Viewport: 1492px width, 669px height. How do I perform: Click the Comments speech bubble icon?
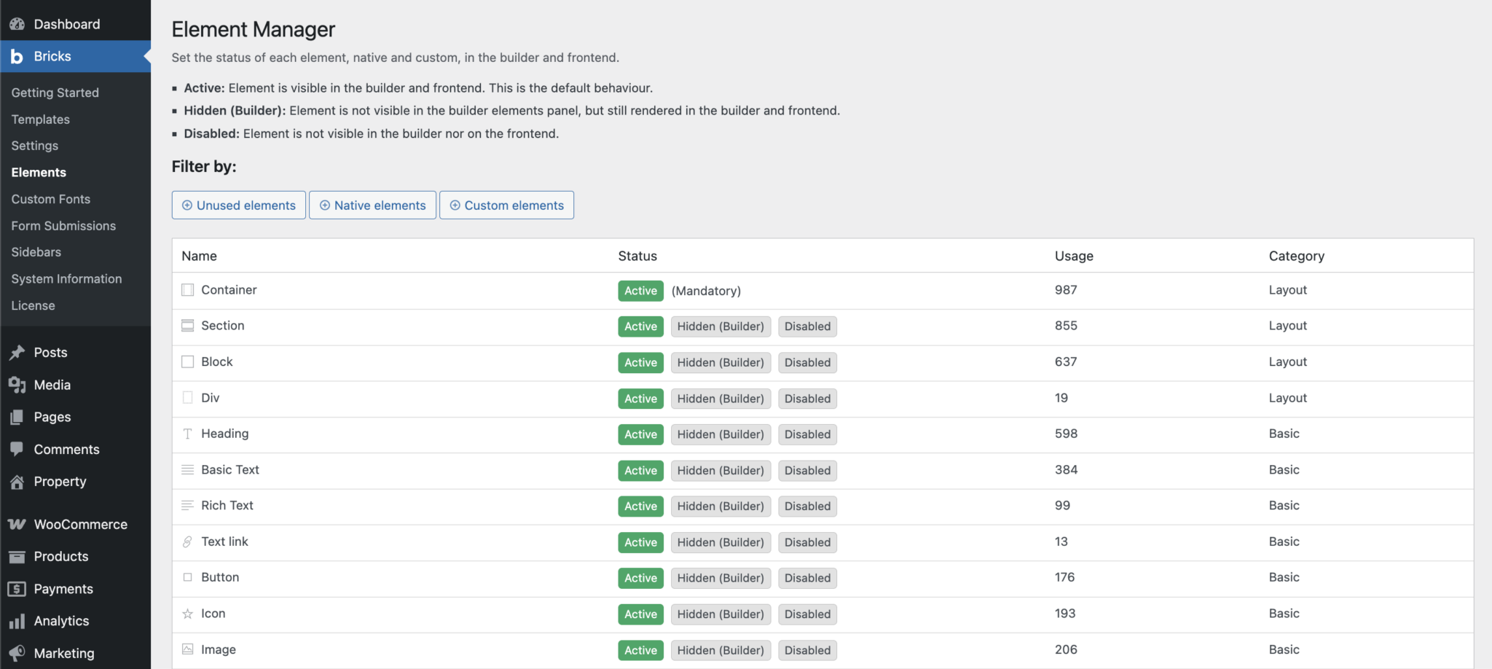pos(17,449)
